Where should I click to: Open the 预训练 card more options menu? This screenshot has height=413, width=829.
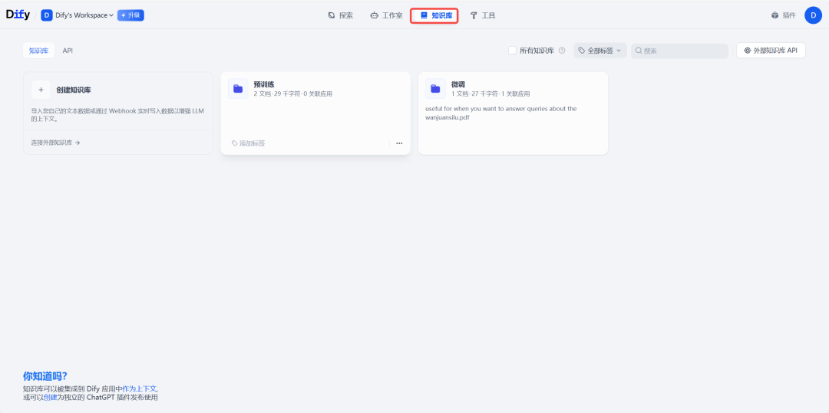coord(399,143)
